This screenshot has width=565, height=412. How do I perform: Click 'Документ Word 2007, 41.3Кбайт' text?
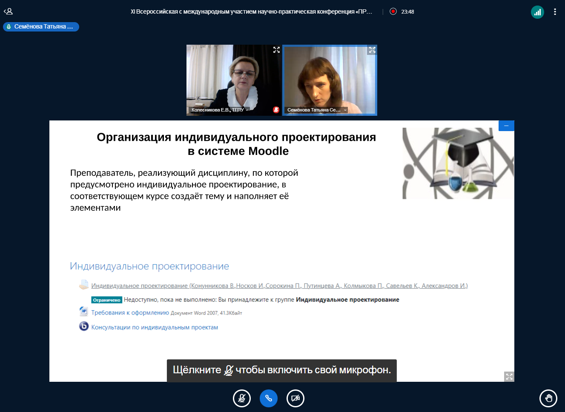click(x=206, y=313)
